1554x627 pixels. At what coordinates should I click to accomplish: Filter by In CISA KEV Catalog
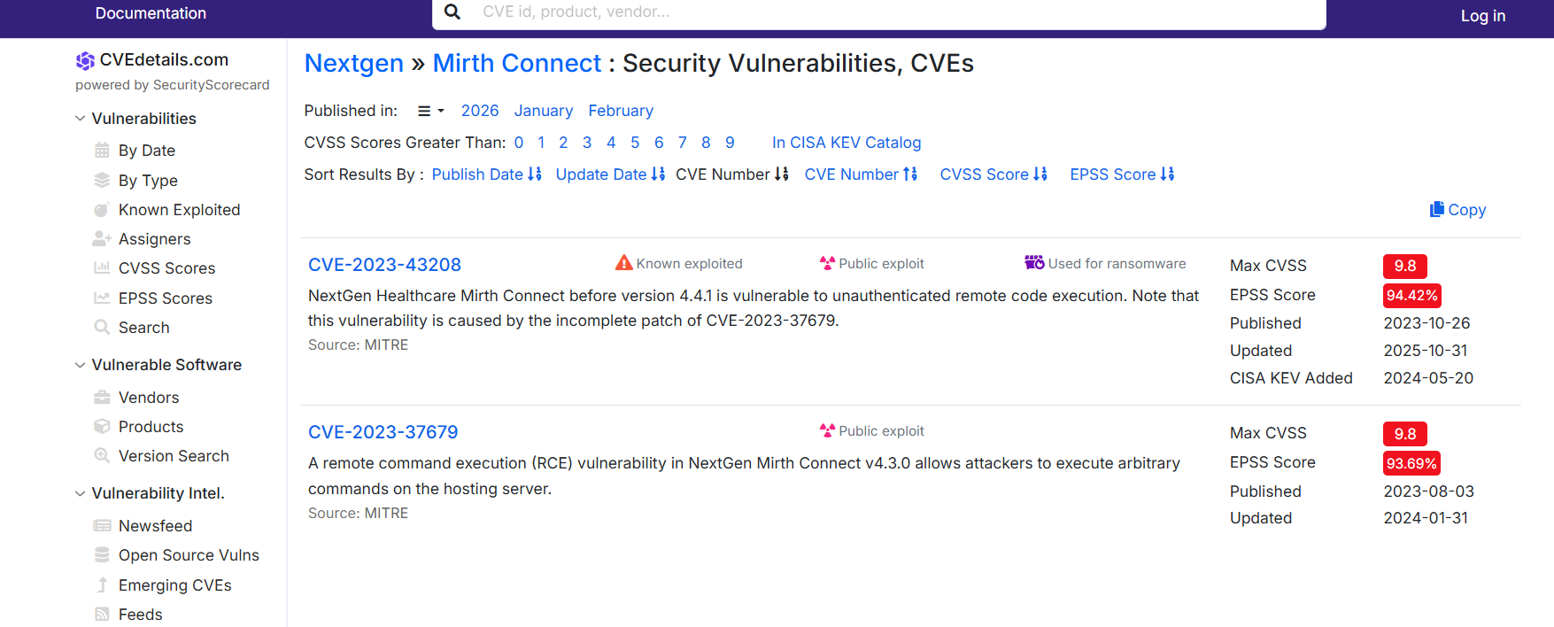(x=846, y=143)
